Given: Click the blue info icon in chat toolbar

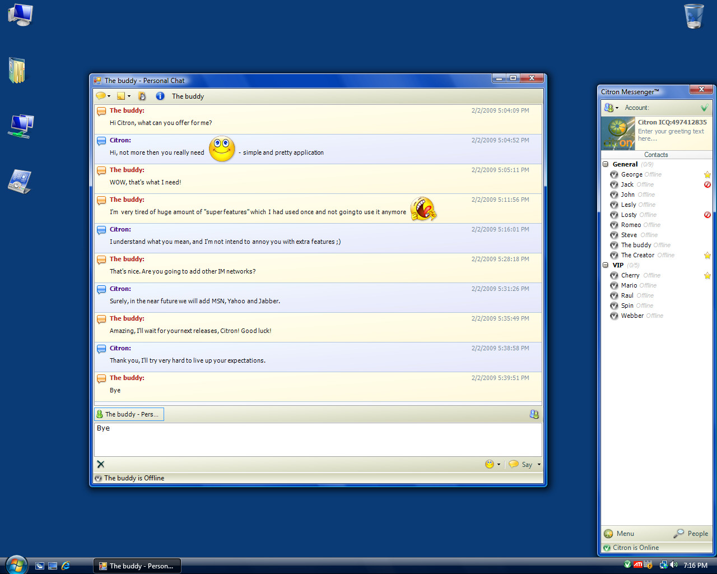Looking at the screenshot, I should tap(160, 96).
